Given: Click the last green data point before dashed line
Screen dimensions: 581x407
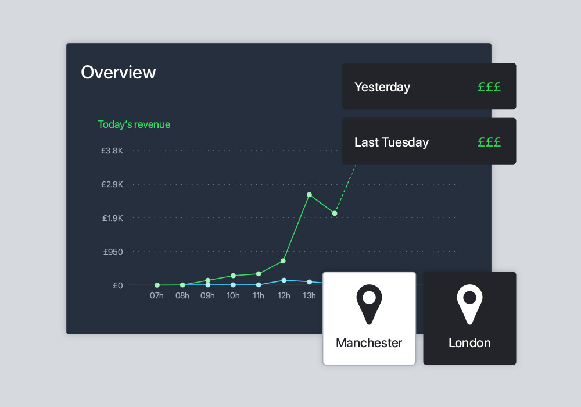Looking at the screenshot, I should (x=335, y=213).
